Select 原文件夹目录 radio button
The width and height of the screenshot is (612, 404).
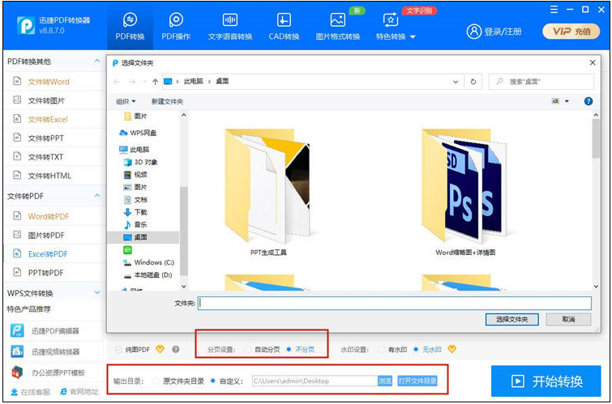(x=156, y=381)
